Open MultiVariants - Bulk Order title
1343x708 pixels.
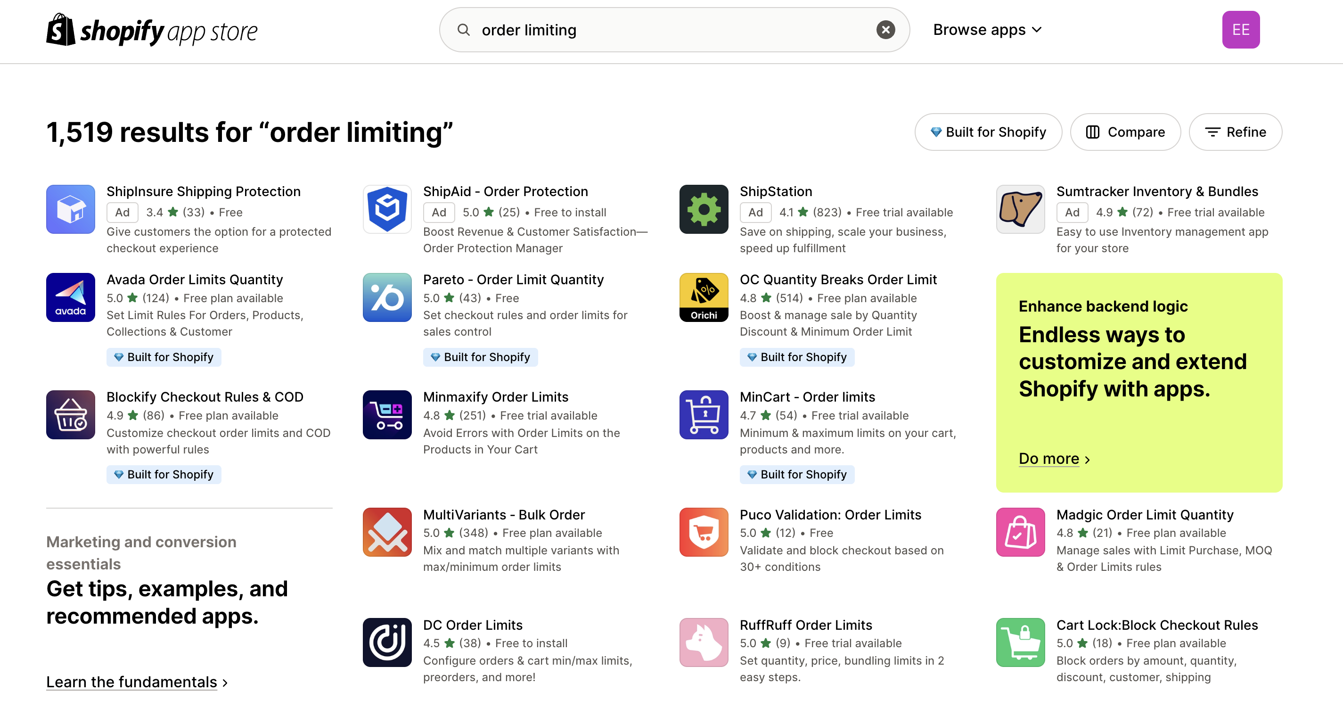point(504,515)
